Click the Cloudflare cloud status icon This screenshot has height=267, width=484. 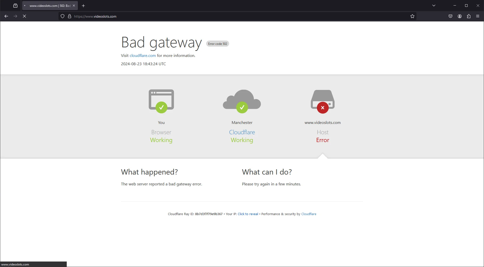[x=242, y=101]
